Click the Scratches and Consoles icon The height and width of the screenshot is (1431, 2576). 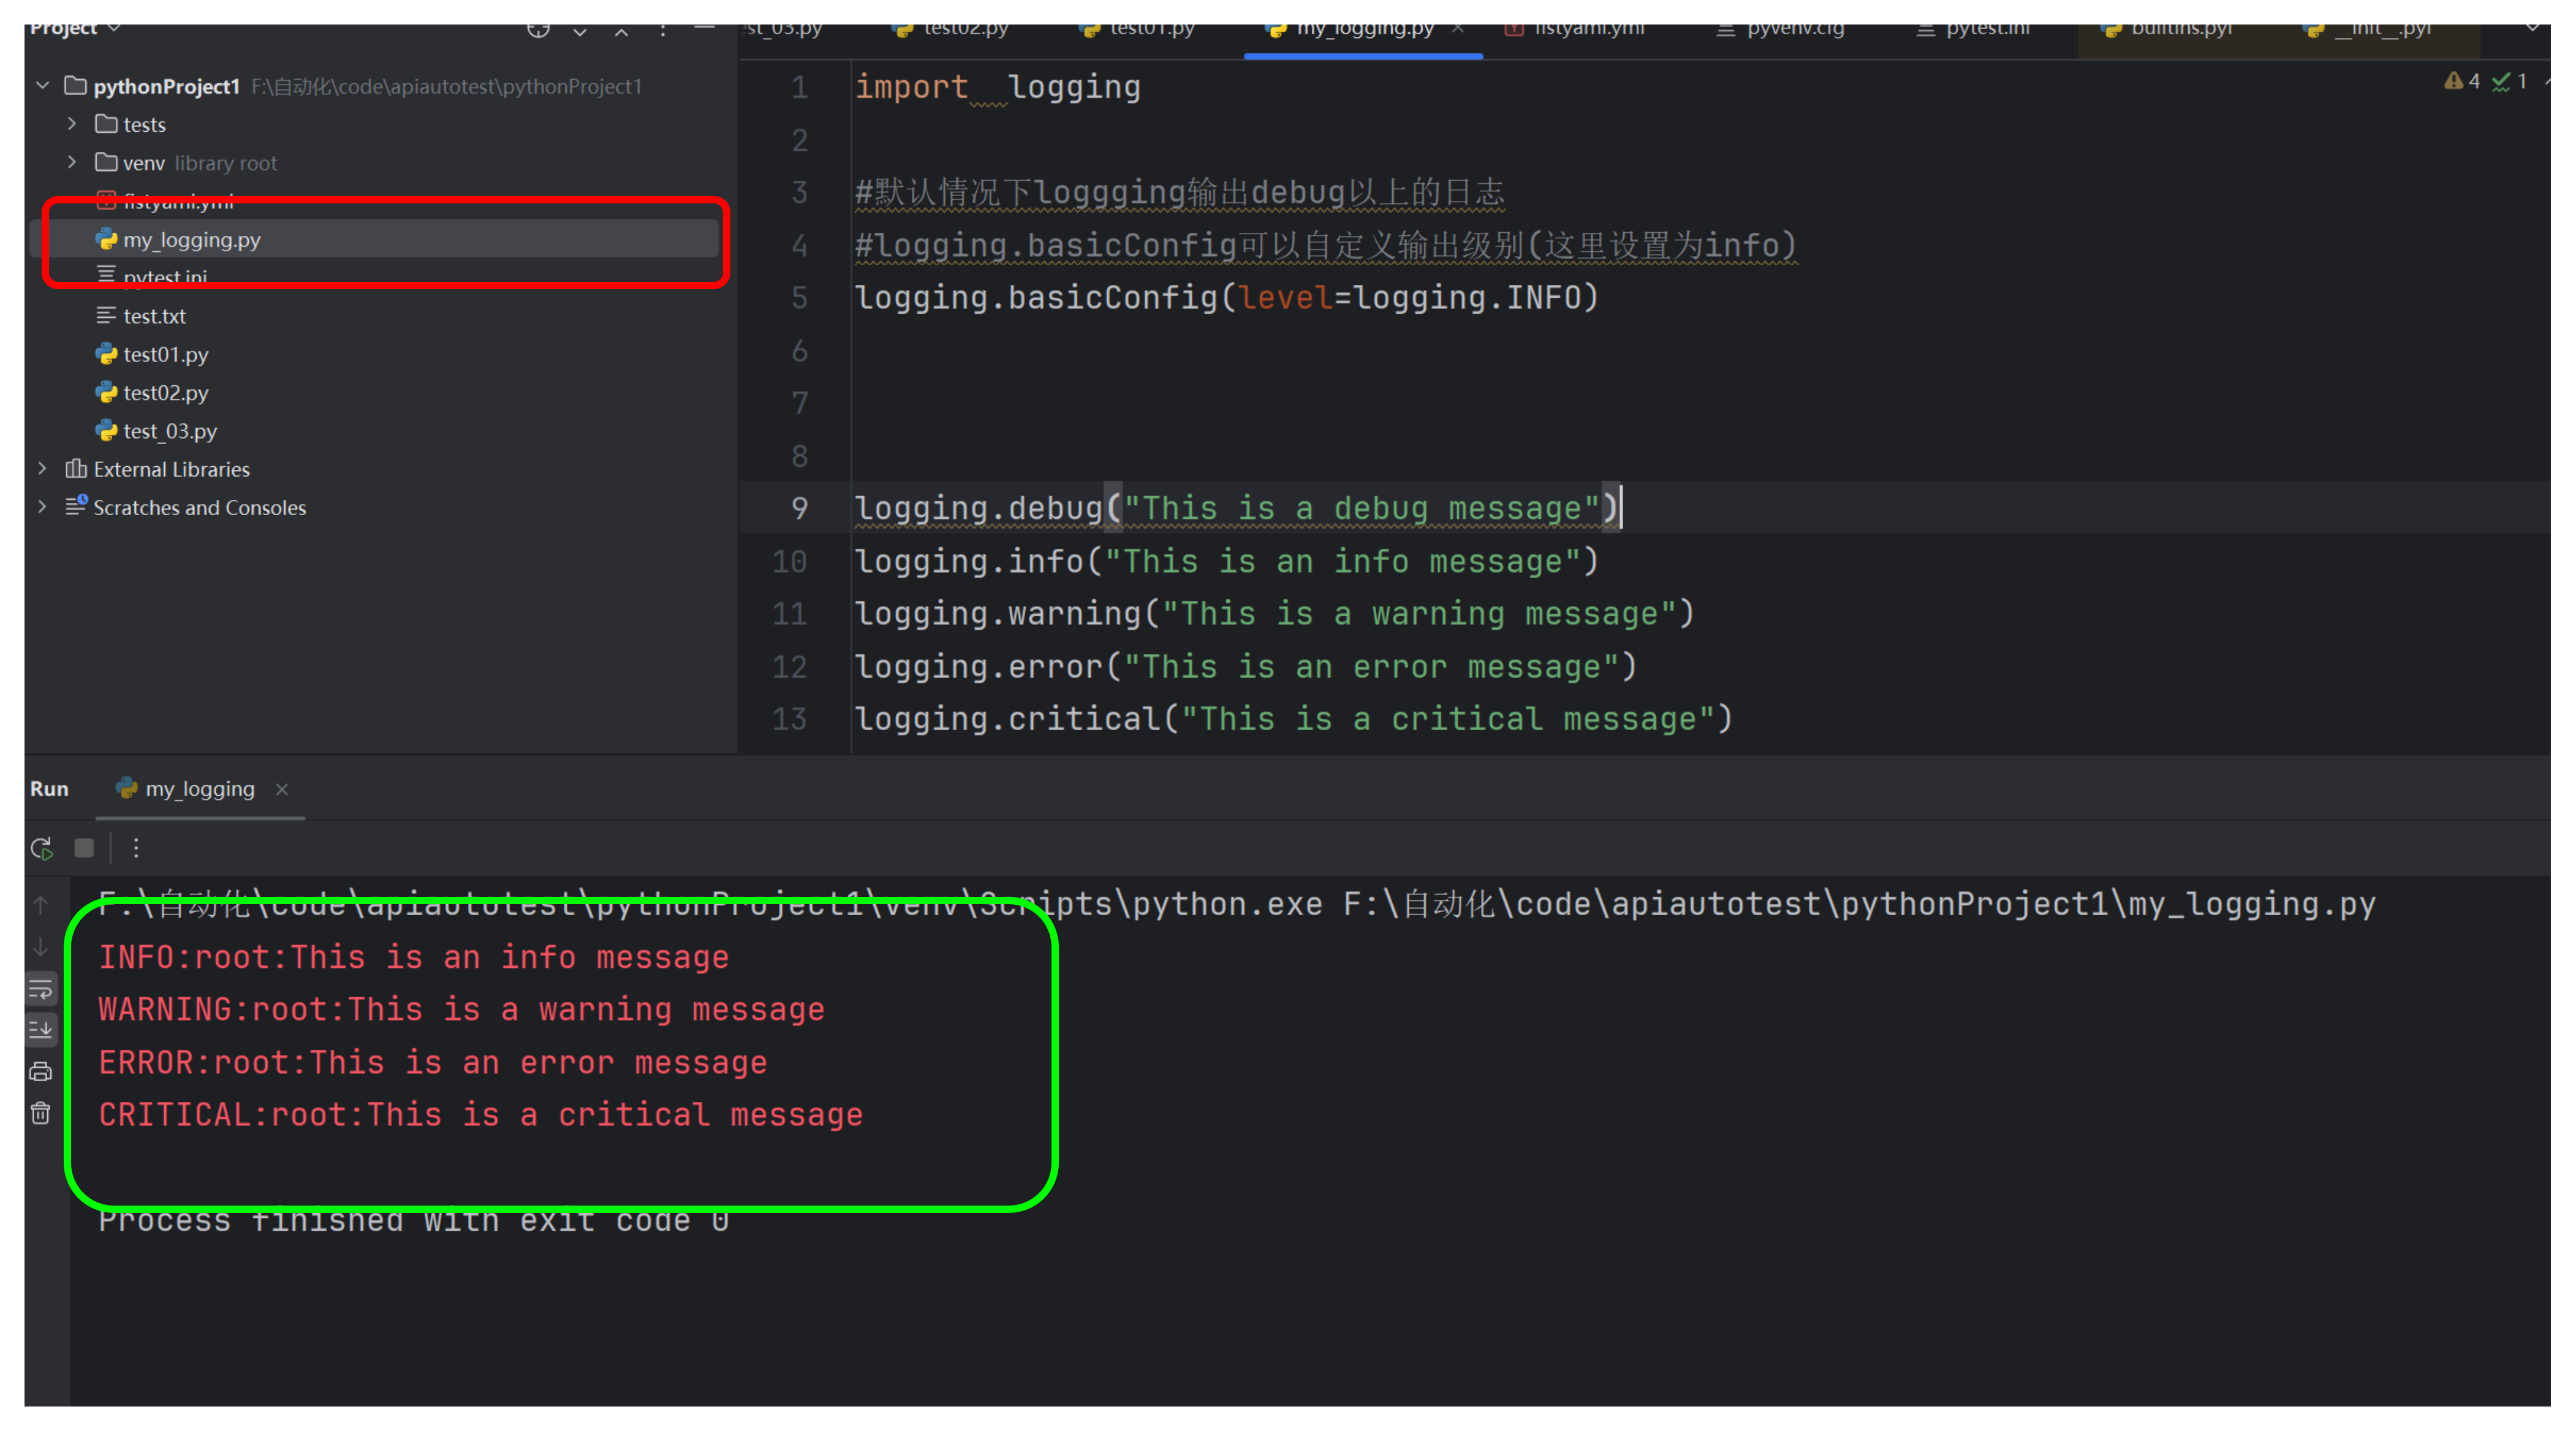point(76,506)
